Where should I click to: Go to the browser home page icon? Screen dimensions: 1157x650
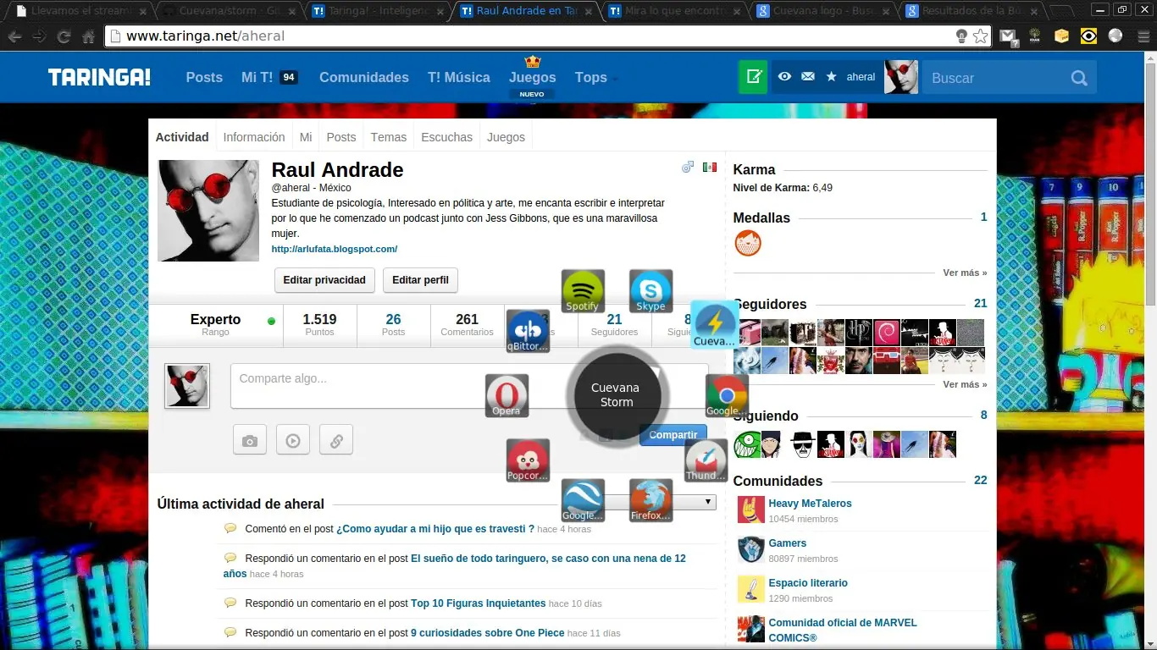click(88, 36)
